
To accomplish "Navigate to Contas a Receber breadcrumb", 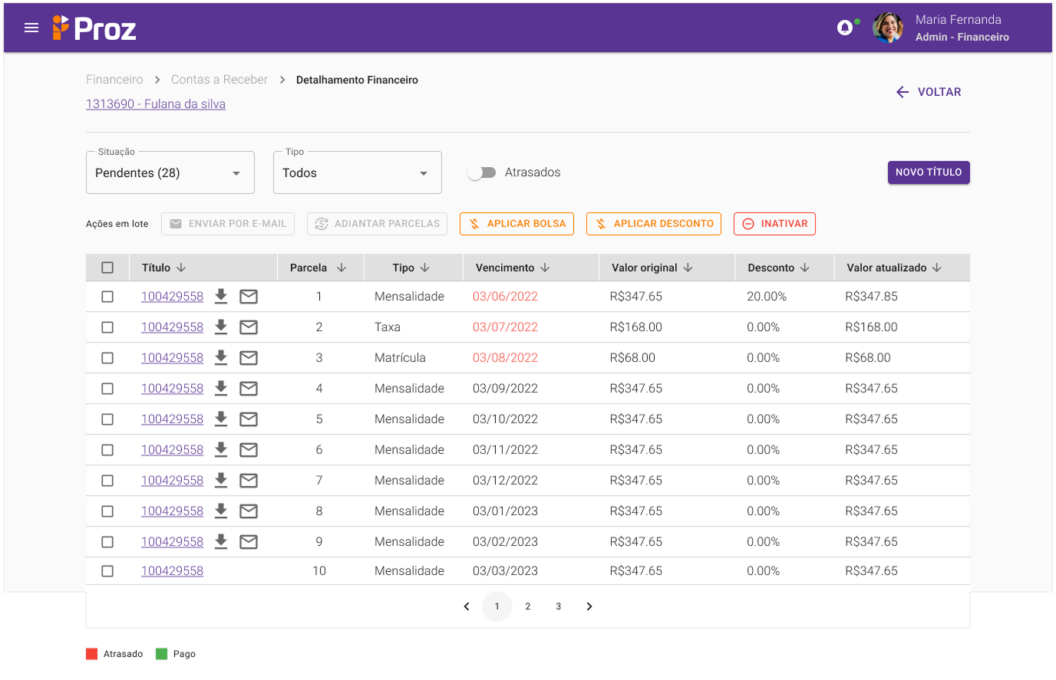I will [x=219, y=80].
